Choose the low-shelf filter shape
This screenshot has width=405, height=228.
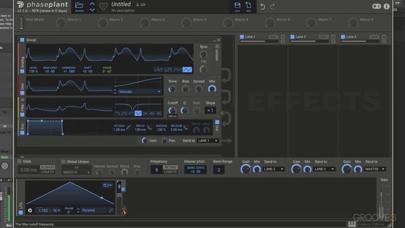pos(145,113)
